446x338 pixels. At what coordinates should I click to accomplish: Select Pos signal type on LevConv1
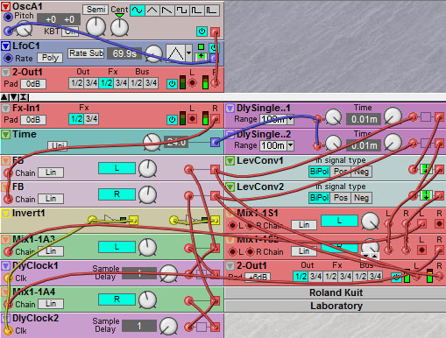(340, 172)
